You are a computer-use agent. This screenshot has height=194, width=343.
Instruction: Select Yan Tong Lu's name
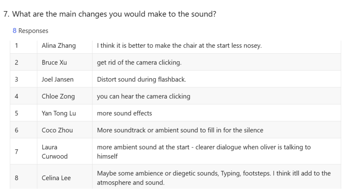pos(59,113)
